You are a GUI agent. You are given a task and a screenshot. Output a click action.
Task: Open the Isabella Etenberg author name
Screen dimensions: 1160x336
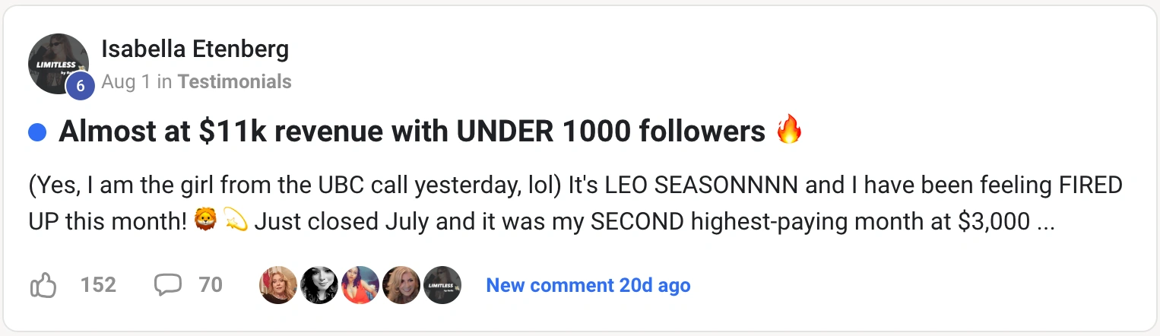point(195,50)
